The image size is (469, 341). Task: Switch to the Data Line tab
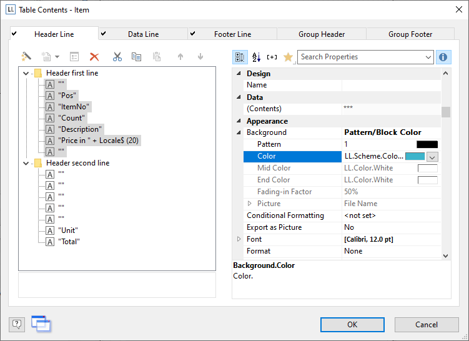(143, 34)
